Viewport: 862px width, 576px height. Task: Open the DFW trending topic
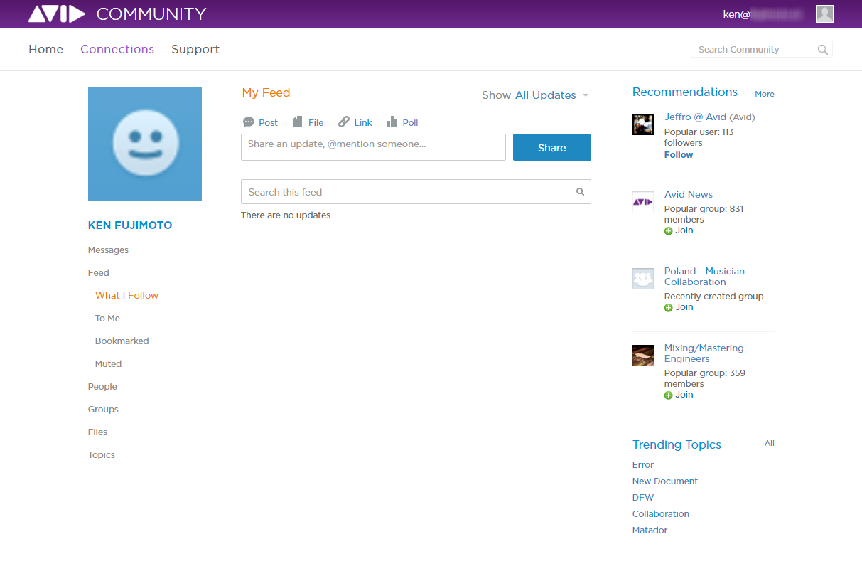coord(643,498)
